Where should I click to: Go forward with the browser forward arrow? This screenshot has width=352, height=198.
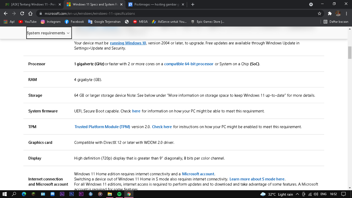[x=14, y=13]
